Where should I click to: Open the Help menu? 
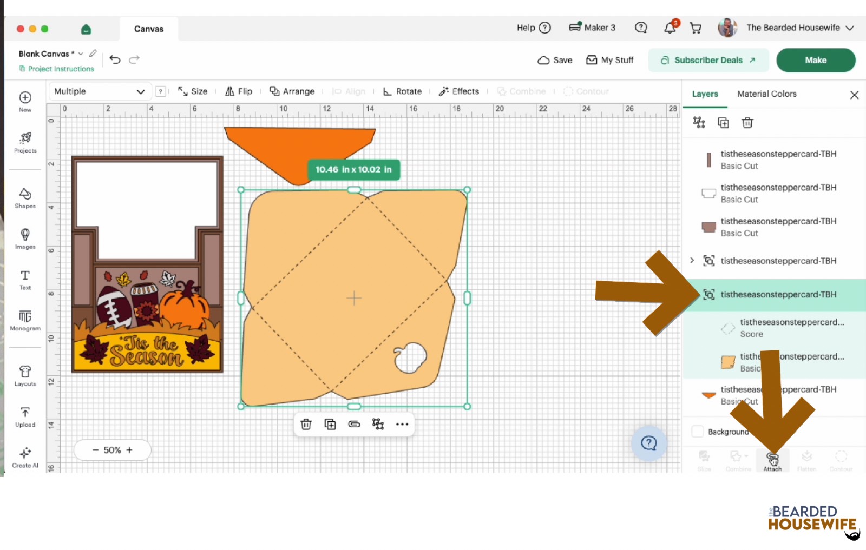pyautogui.click(x=534, y=28)
